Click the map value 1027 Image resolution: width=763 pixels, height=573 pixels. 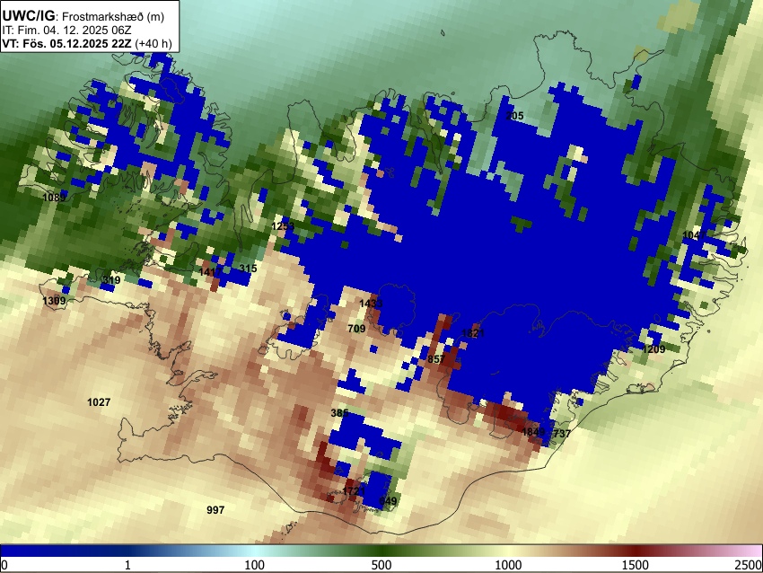(99, 402)
